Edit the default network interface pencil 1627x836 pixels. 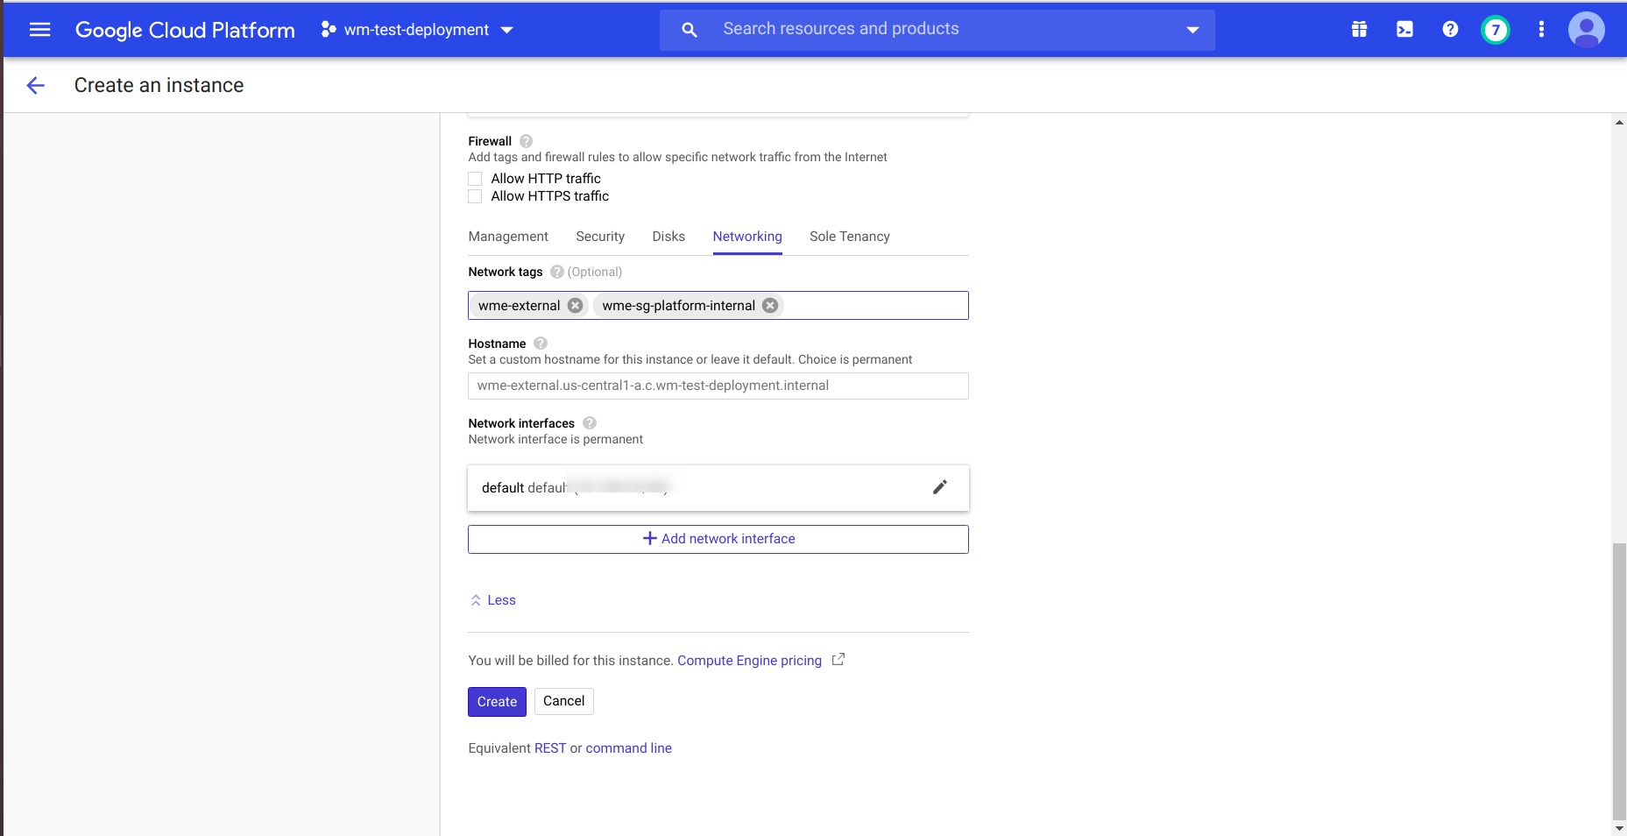coord(939,487)
